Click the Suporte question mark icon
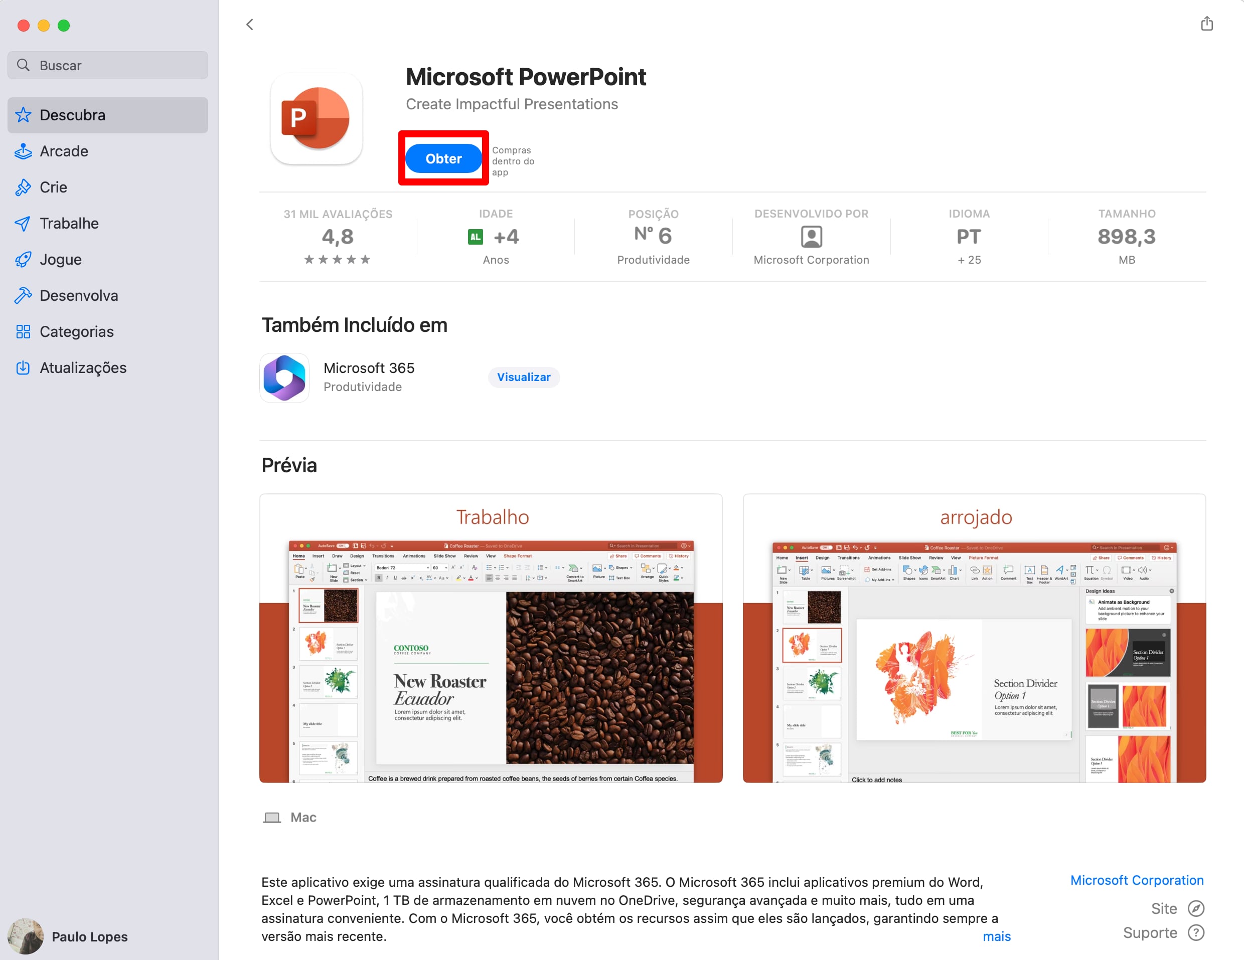1244x960 pixels. point(1195,932)
